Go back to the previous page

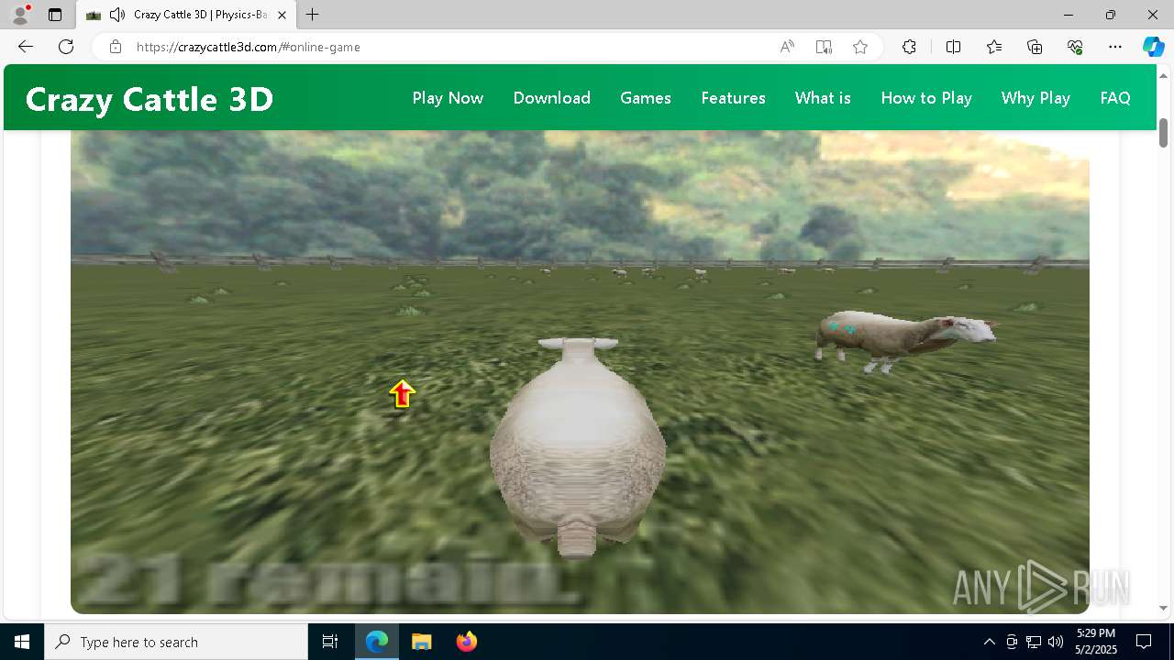[26, 47]
